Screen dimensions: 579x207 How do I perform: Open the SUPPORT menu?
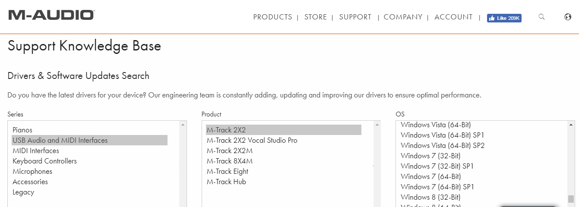355,17
